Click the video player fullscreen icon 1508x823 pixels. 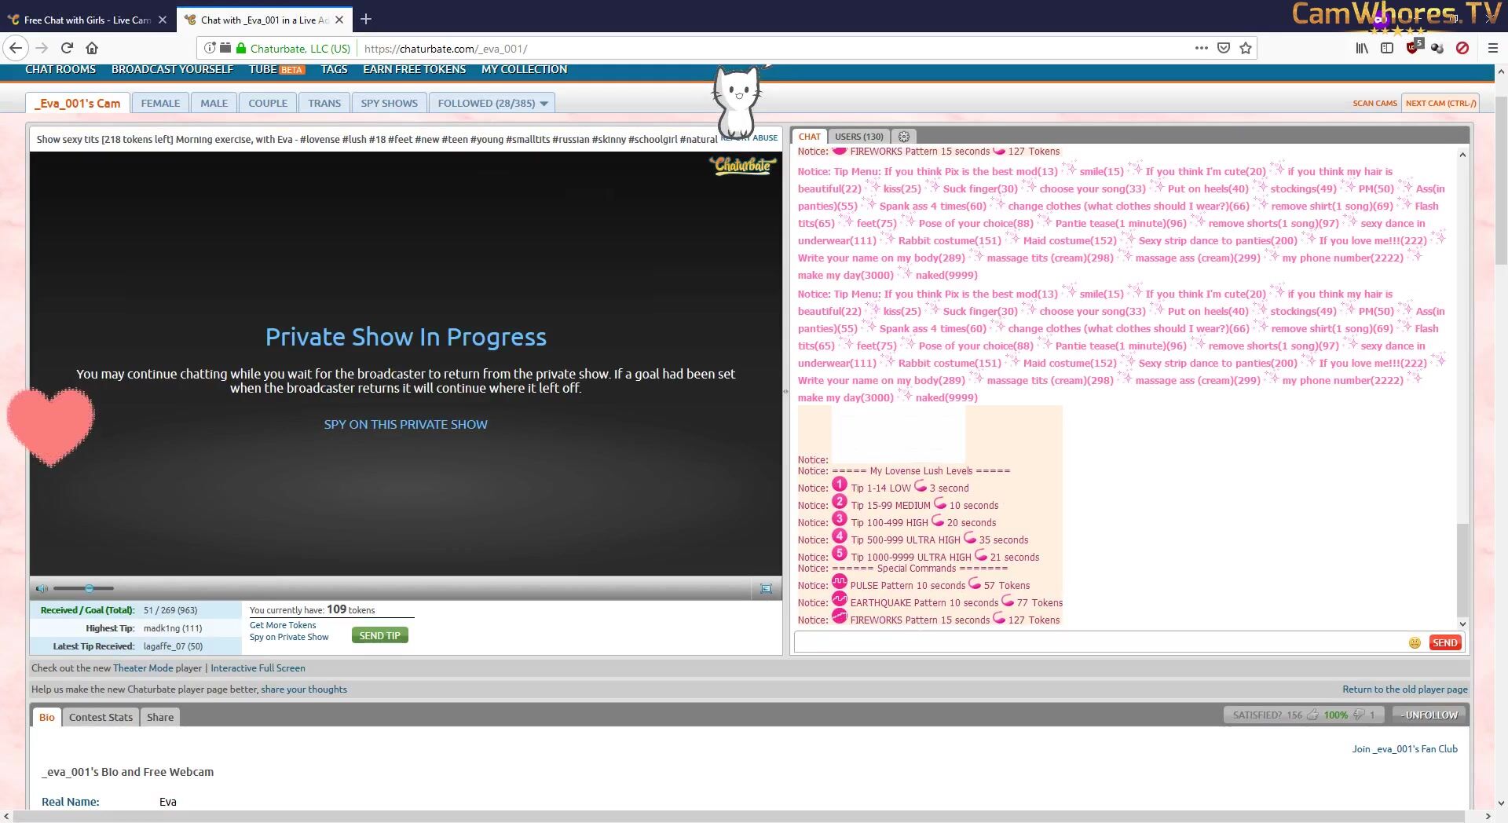(766, 588)
